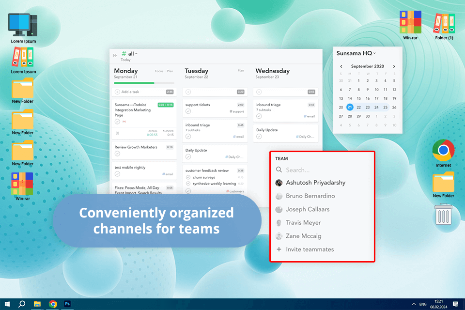Check off Tuesday's inbound triage task
Image resolution: width=465 pixels, height=310 pixels.
tap(188, 137)
